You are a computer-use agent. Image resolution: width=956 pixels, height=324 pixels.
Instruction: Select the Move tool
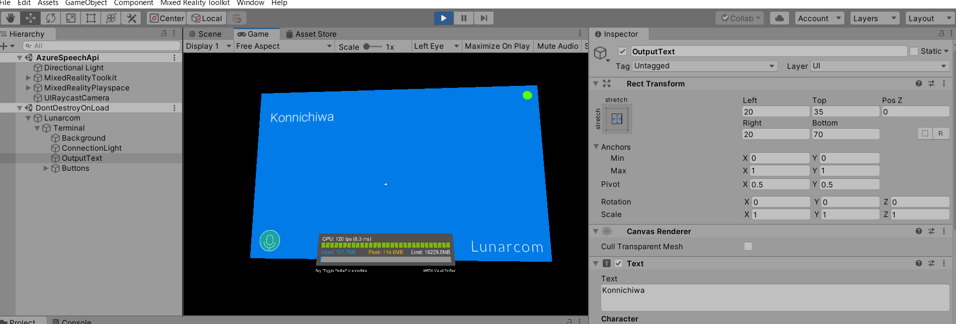[31, 18]
